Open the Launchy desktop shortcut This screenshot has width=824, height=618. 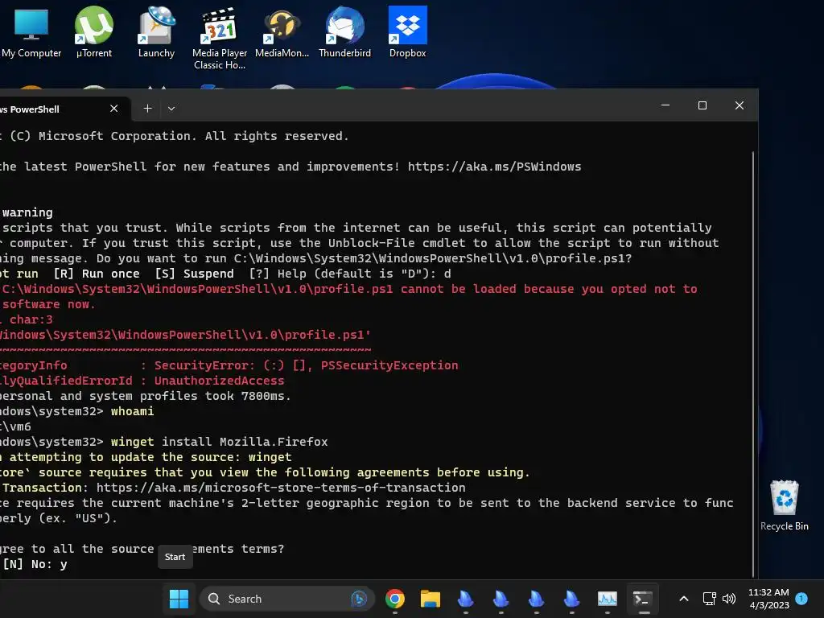point(156,32)
